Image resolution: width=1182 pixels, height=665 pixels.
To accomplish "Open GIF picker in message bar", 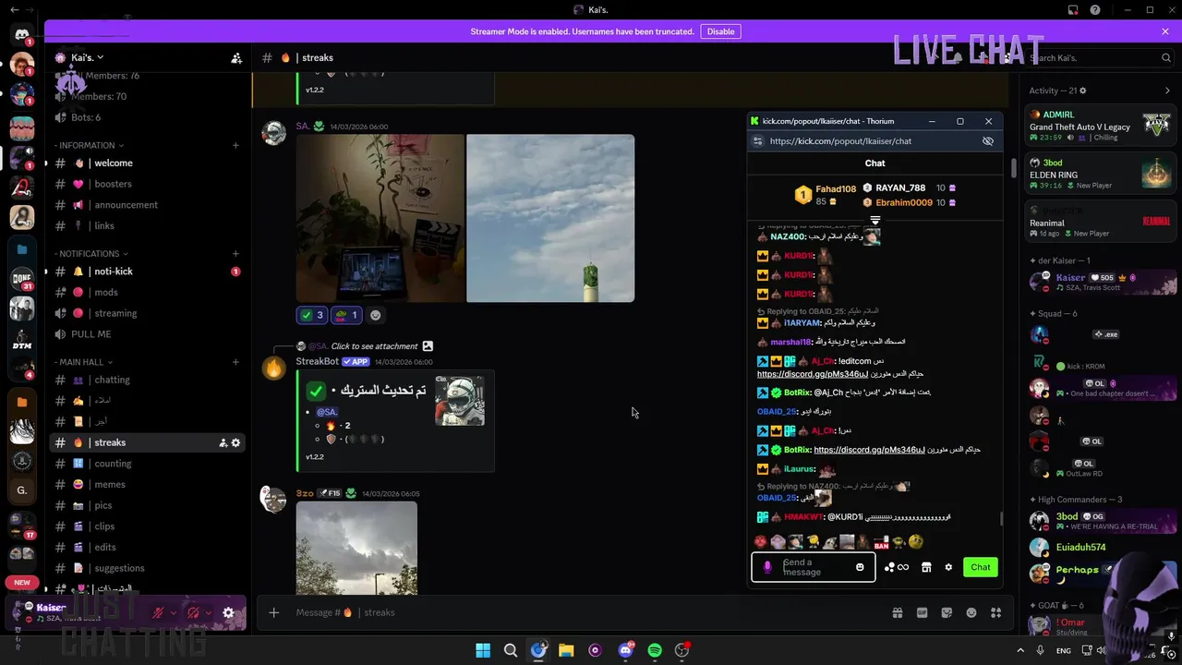I will pyautogui.click(x=922, y=612).
